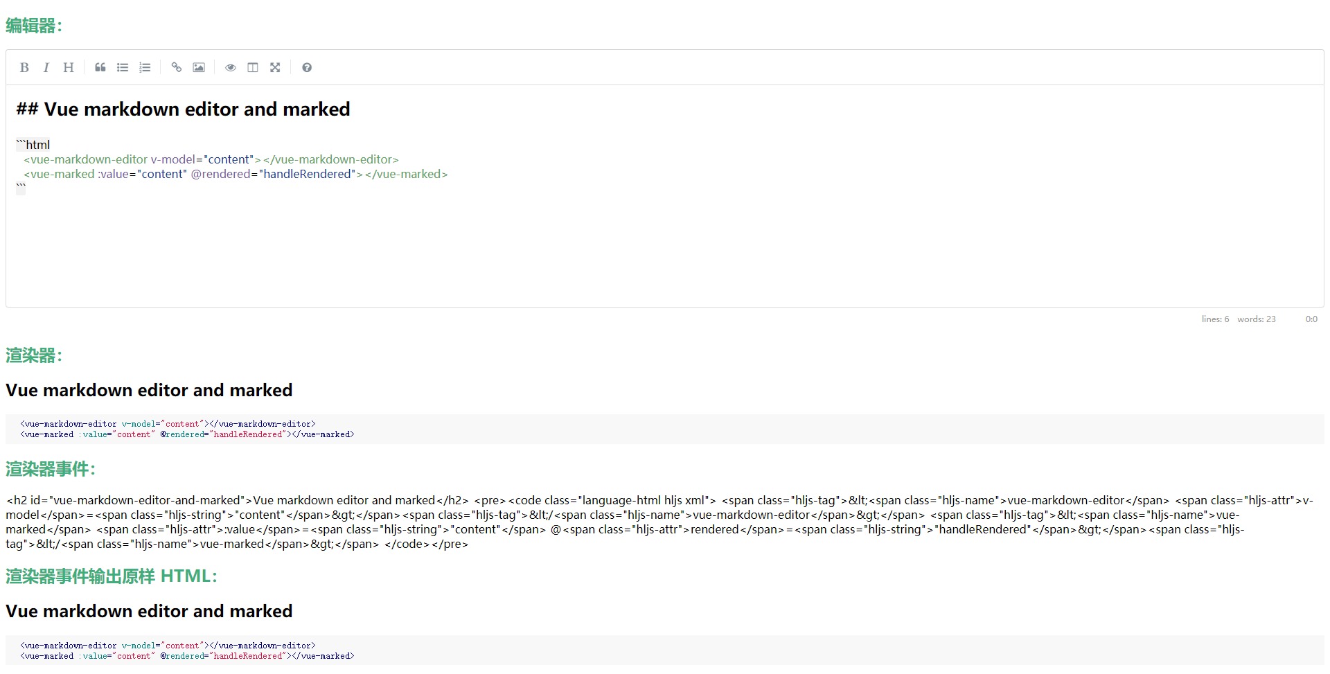
Task: Toggle side-by-side view icon
Action: pyautogui.click(x=253, y=67)
